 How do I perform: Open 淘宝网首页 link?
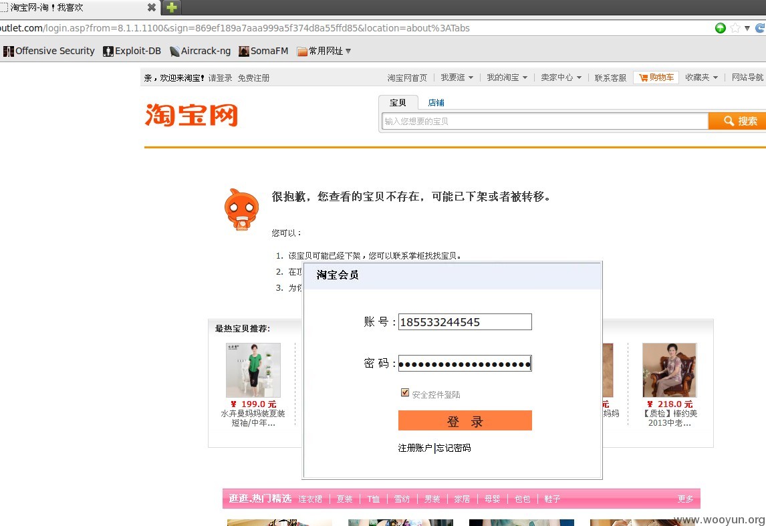click(407, 78)
